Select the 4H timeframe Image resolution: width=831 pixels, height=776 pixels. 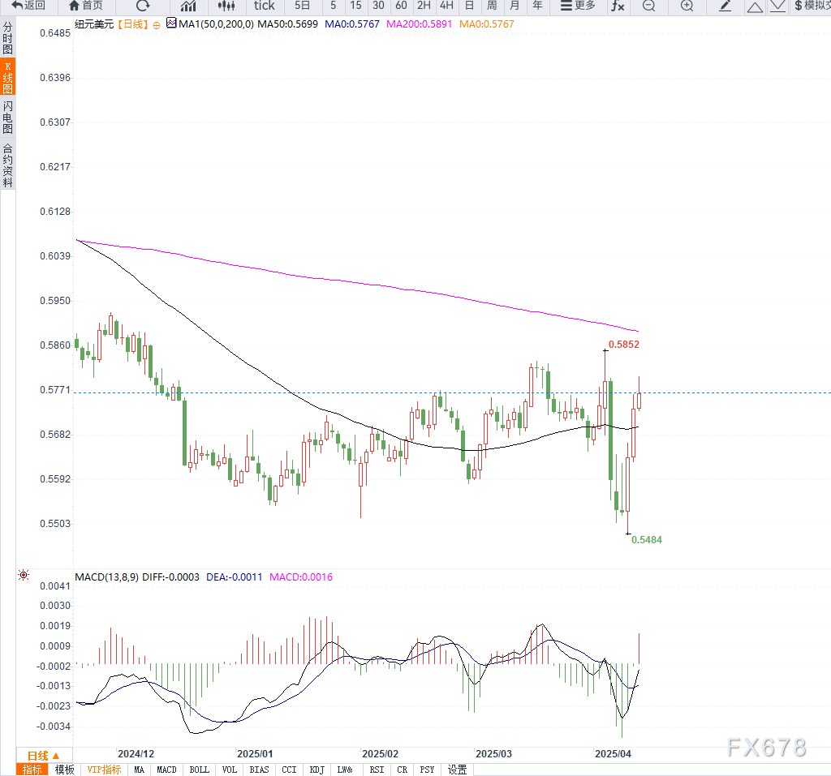pyautogui.click(x=447, y=6)
